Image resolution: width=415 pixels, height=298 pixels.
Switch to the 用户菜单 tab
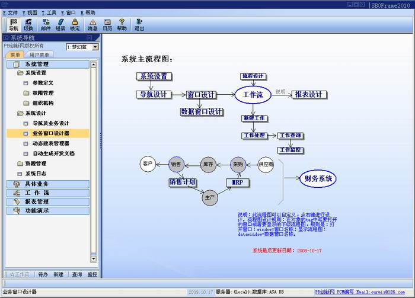click(39, 55)
